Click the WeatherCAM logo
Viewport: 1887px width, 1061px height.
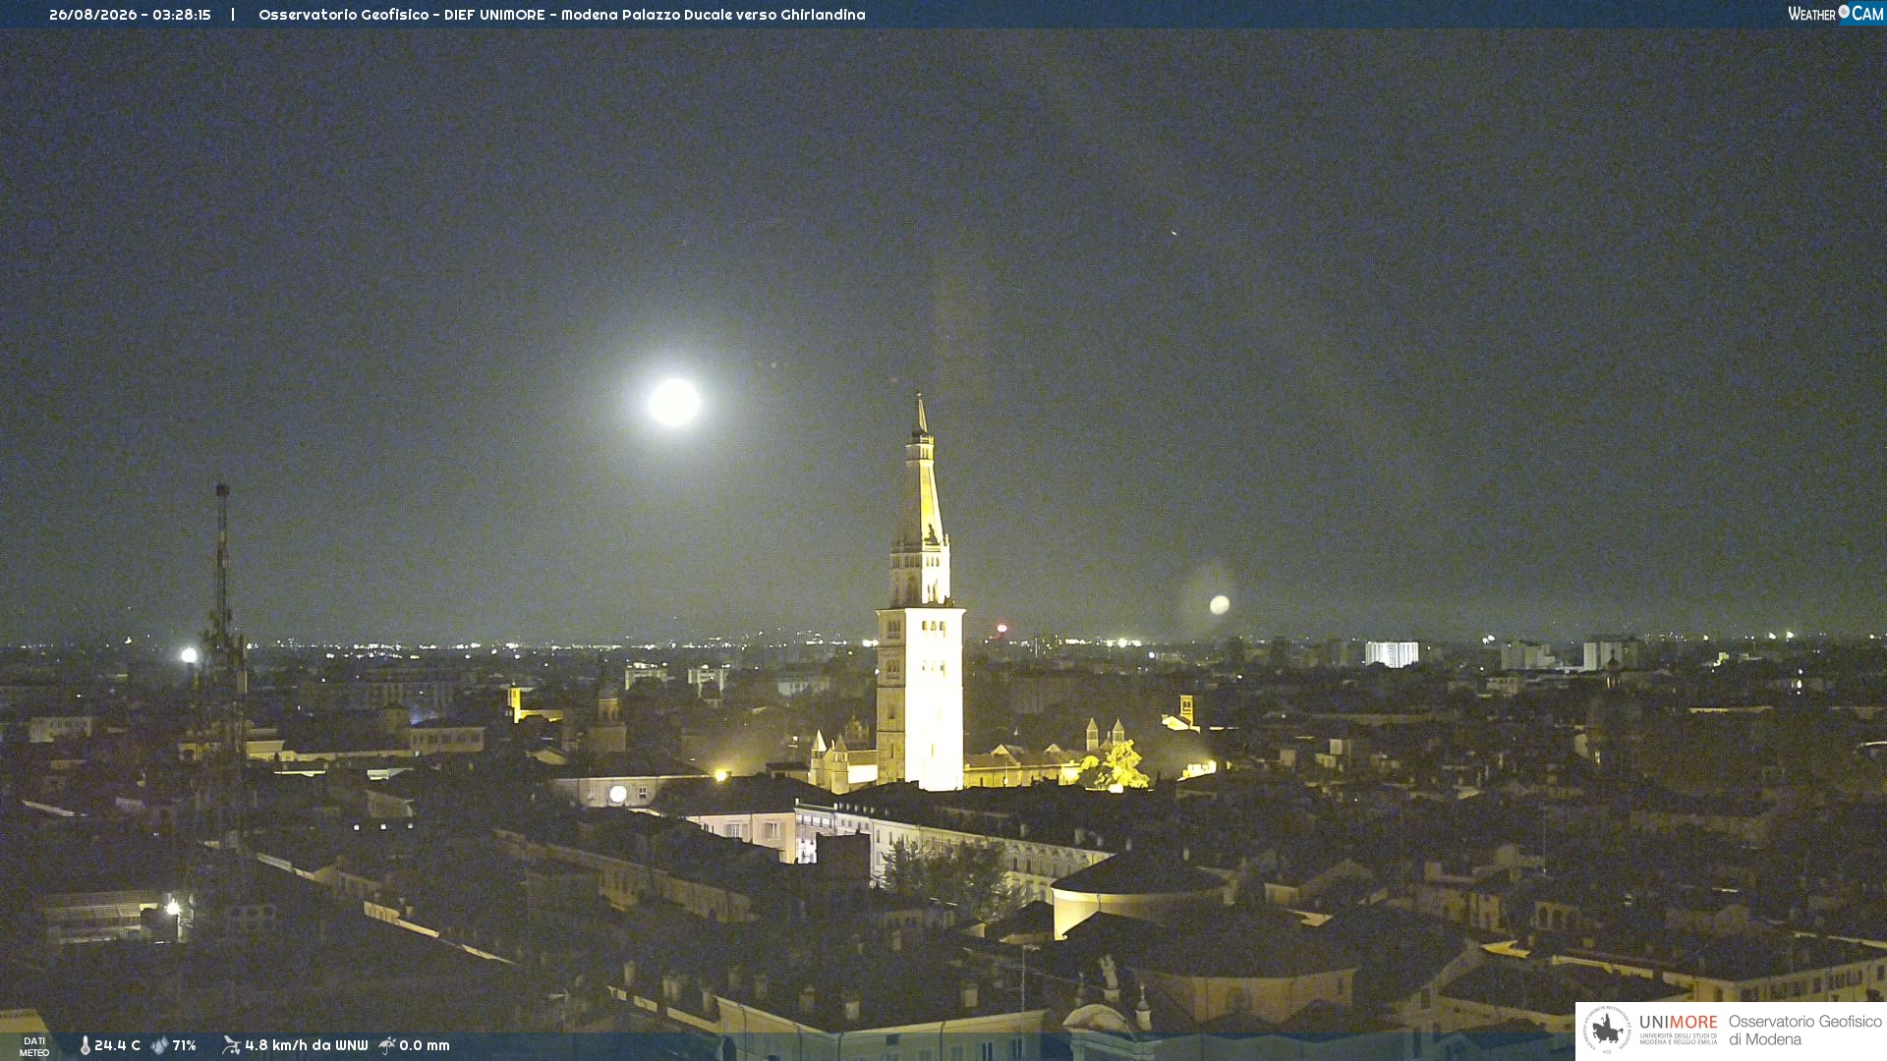[x=1836, y=13]
